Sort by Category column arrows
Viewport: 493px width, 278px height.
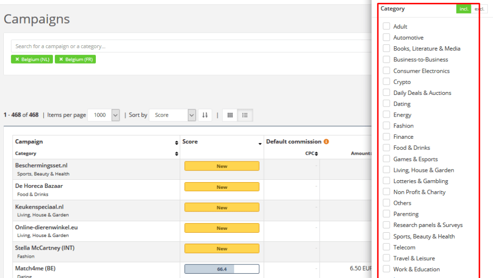pos(176,154)
